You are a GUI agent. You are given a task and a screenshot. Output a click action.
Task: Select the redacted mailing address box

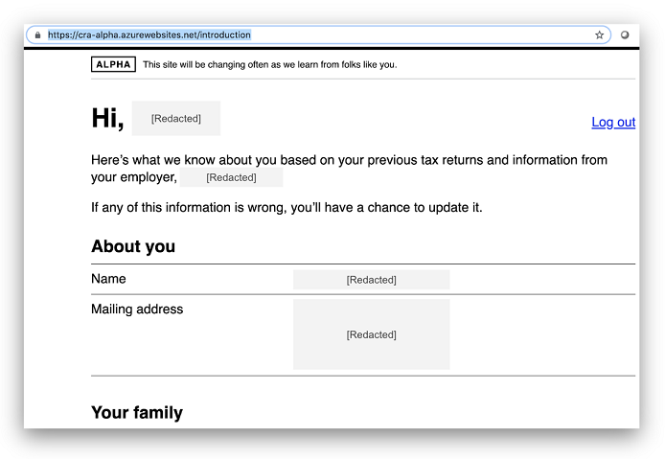click(x=371, y=334)
